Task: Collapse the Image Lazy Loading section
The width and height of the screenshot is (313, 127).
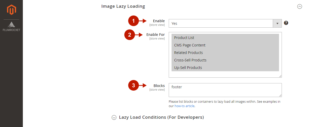Action: click(300, 6)
